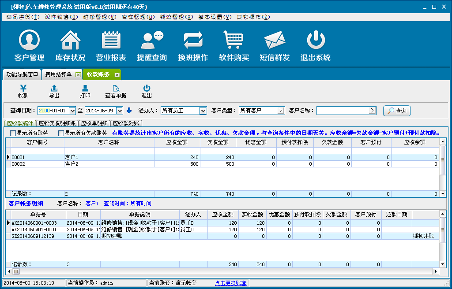Open 短信群发 envelope icon
The height and width of the screenshot is (289, 452).
[275, 41]
